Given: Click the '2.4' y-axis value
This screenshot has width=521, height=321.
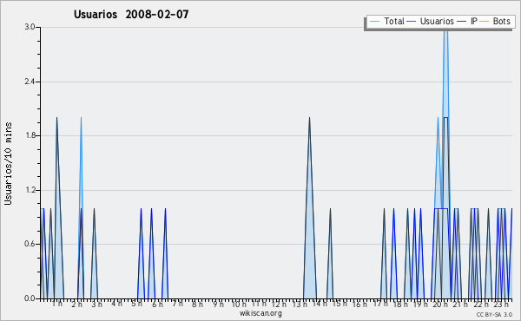Looking at the screenshot, I should point(30,82).
